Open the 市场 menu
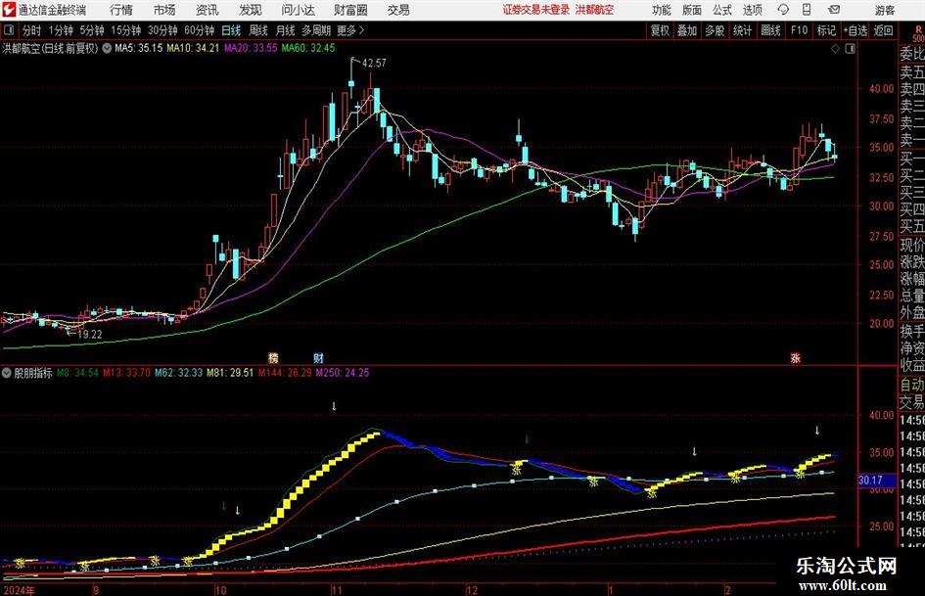Screen dimensions: 925x596 (x=164, y=10)
